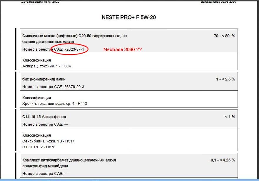Image resolution: width=259 pixels, height=181 pixels.
Task: Select the concentration value 1 - < 2,5 %
Action: point(225,79)
